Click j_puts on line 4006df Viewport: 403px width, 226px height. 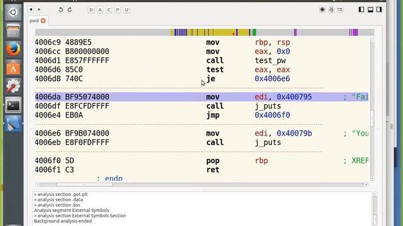(268, 106)
